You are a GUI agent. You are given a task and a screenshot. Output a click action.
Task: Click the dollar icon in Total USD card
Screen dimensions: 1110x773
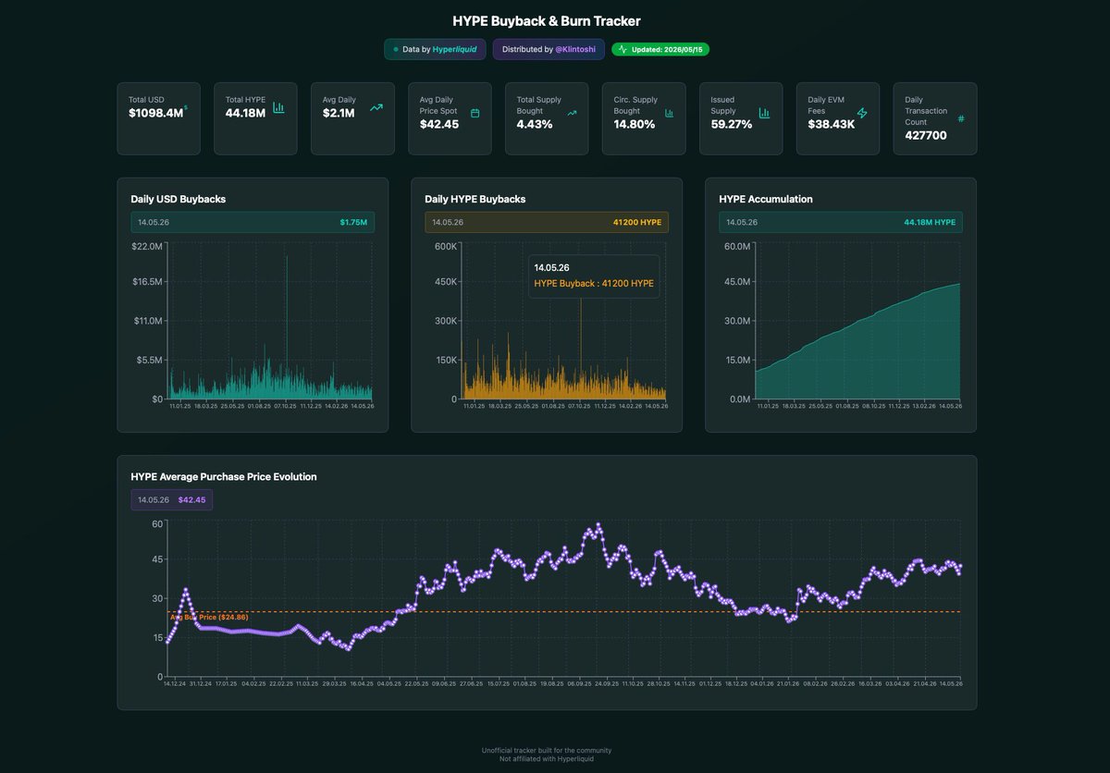[186, 107]
